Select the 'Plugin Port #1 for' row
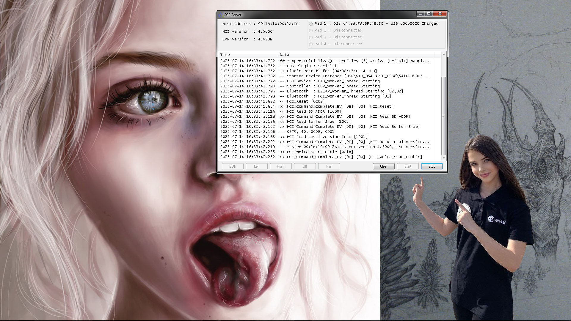Image resolution: width=571 pixels, height=321 pixels. pos(326,71)
